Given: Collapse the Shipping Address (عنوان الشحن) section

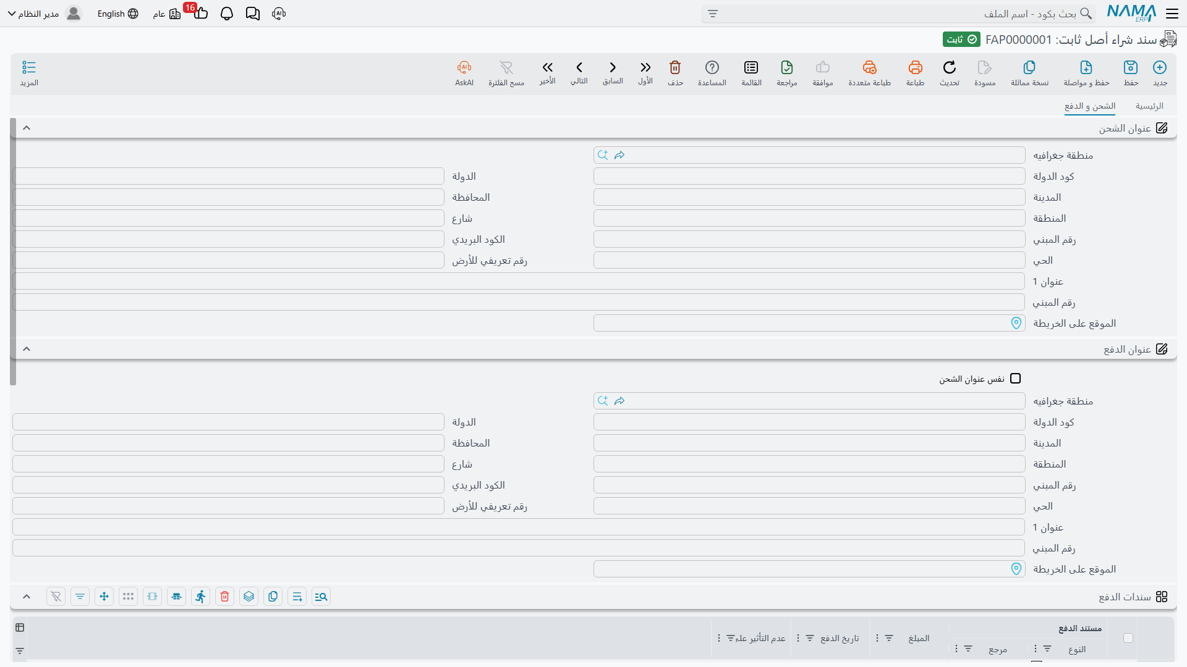Looking at the screenshot, I should tap(27, 128).
